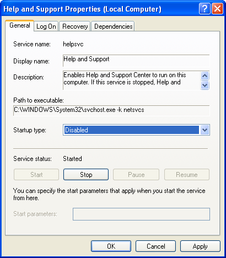Expand the Startup type dropdown arrow
The height and width of the screenshot is (258, 226).
click(x=205, y=130)
